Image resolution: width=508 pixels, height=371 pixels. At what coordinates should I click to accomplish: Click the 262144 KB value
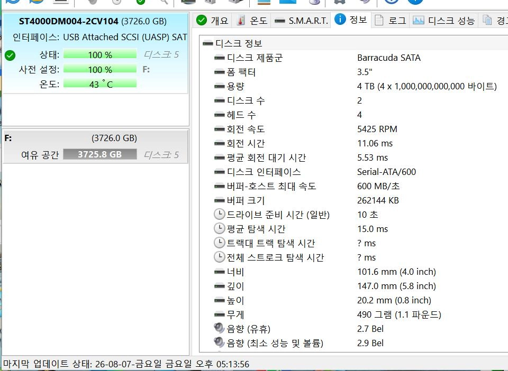[x=378, y=200]
